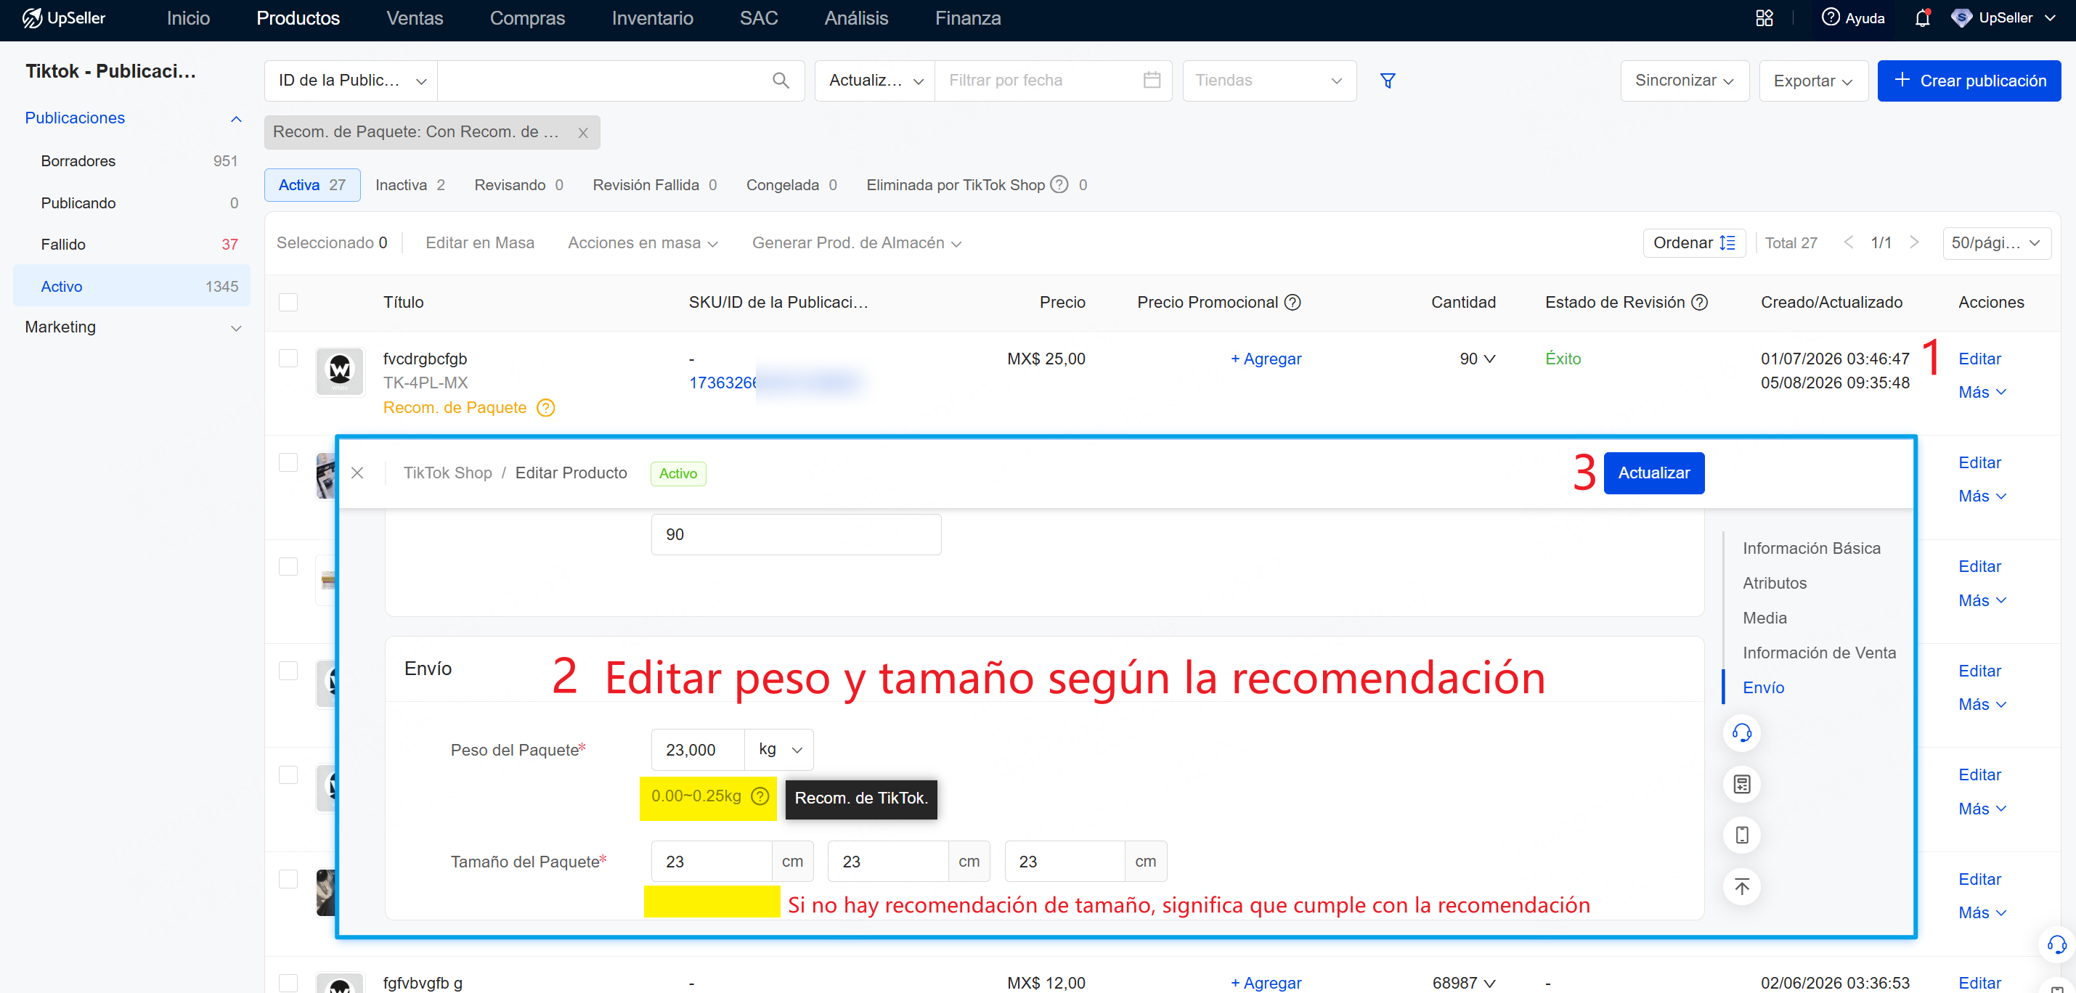Click help icon beside Eliminada por TikTok Shop
Screen dimensions: 2076x993
click(1059, 185)
